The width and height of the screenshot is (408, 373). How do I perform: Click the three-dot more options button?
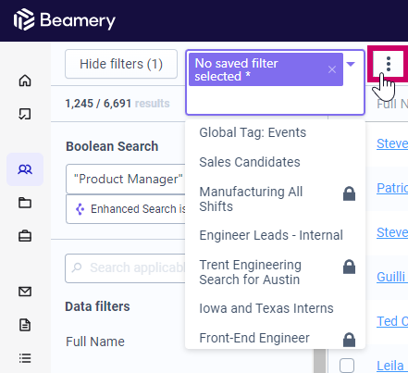(x=389, y=64)
